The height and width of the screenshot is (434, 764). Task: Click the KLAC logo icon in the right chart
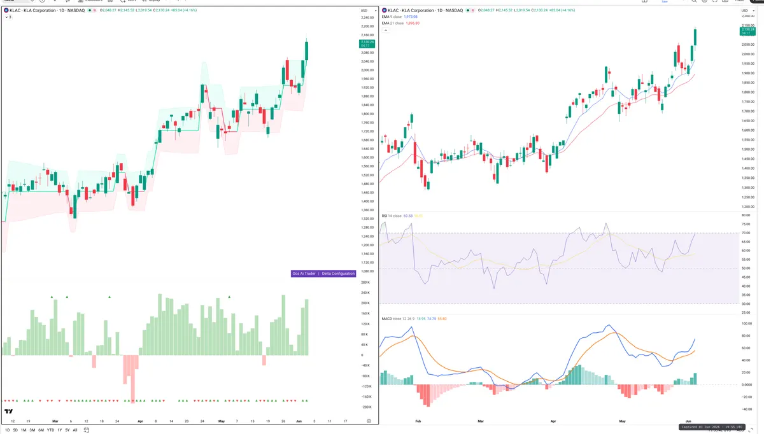tap(384, 10)
